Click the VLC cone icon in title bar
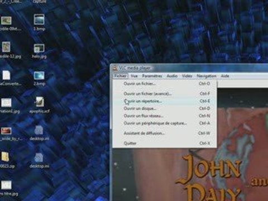 click(x=115, y=68)
